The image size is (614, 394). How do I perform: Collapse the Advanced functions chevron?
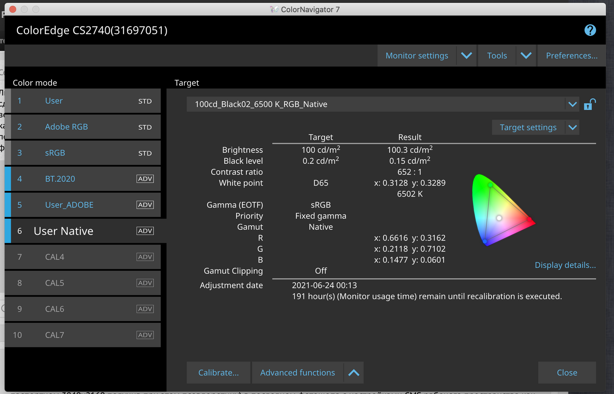point(354,373)
